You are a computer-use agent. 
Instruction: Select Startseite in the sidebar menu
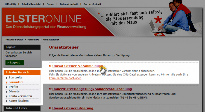(16, 77)
